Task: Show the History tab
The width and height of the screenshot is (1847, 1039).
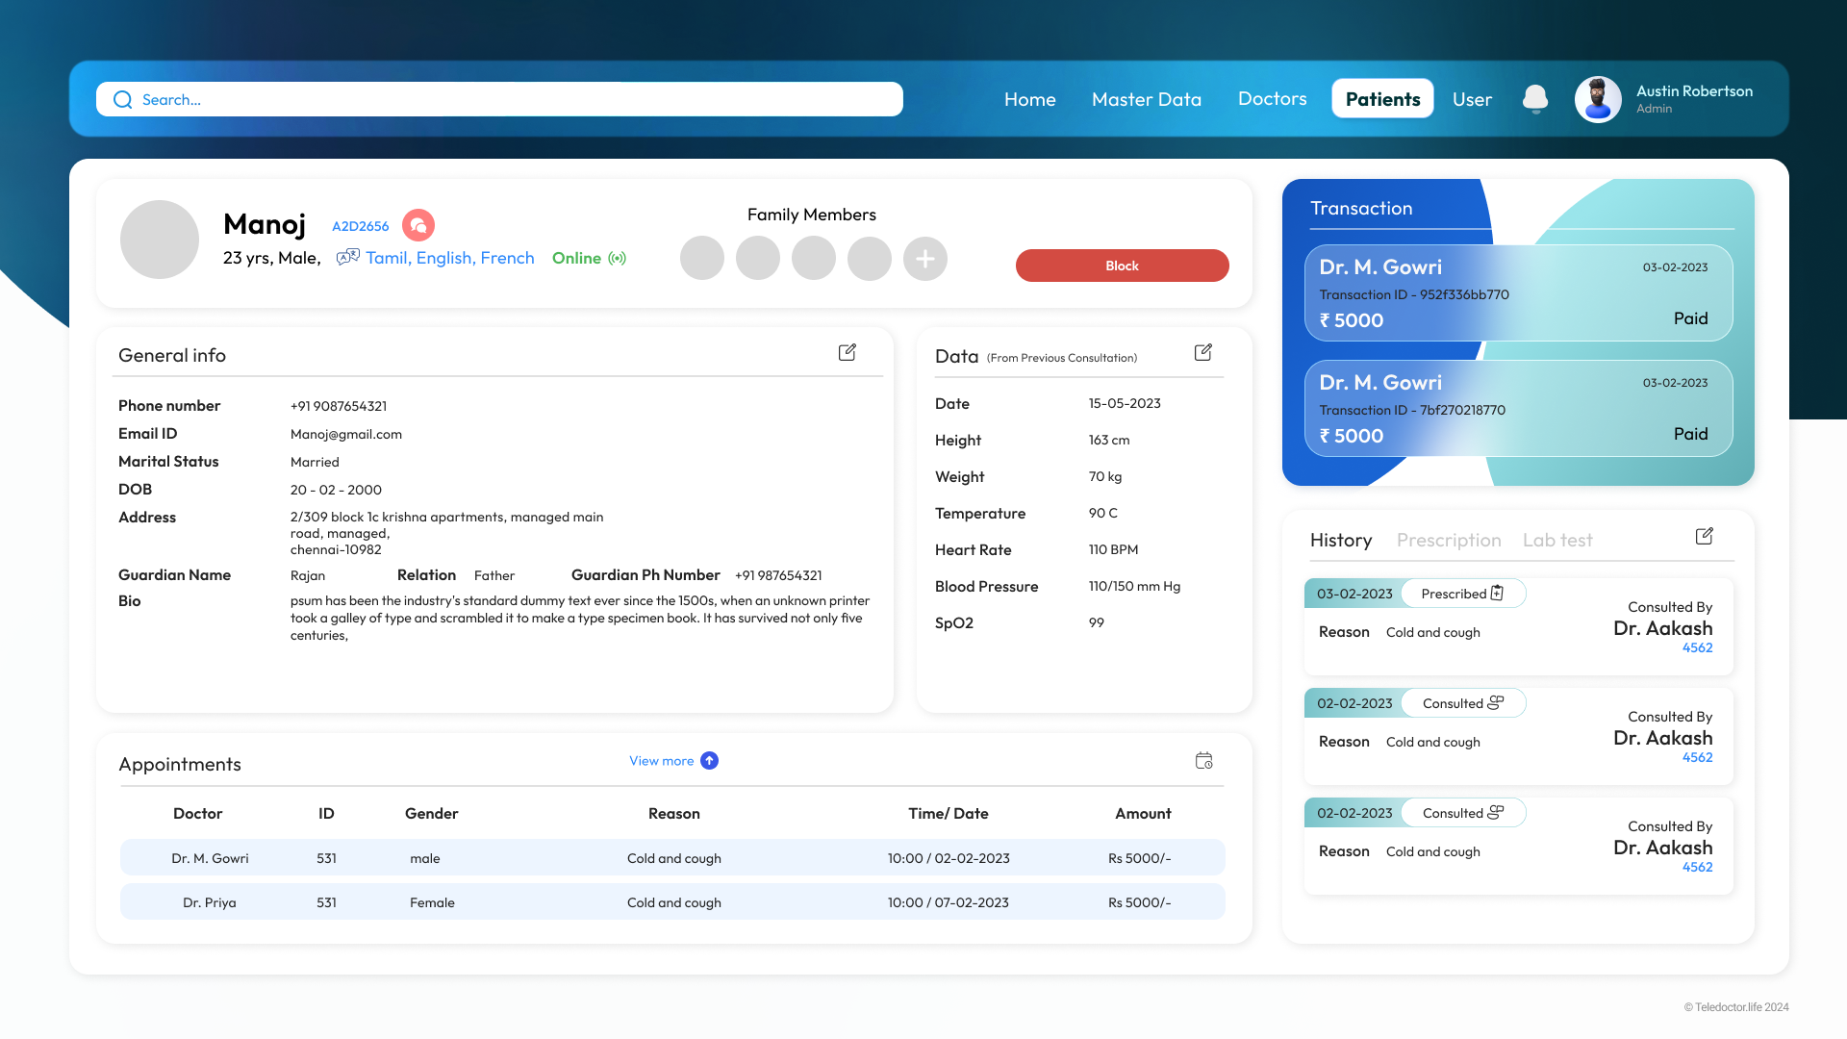Action: 1341,541
